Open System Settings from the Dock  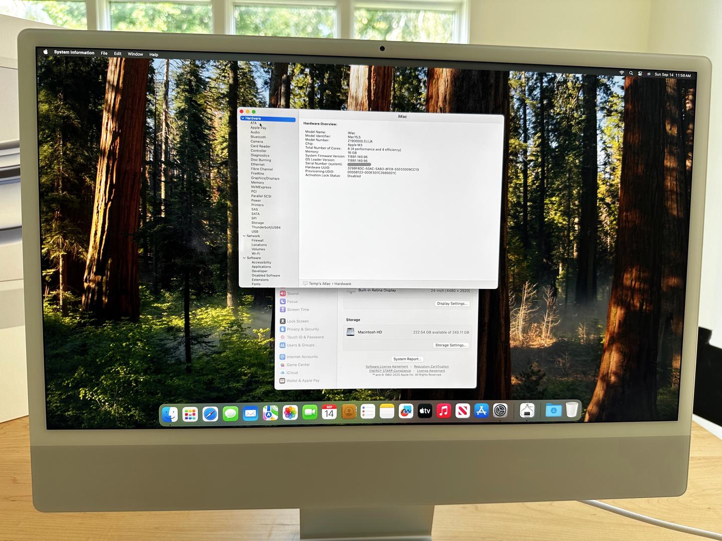(500, 411)
